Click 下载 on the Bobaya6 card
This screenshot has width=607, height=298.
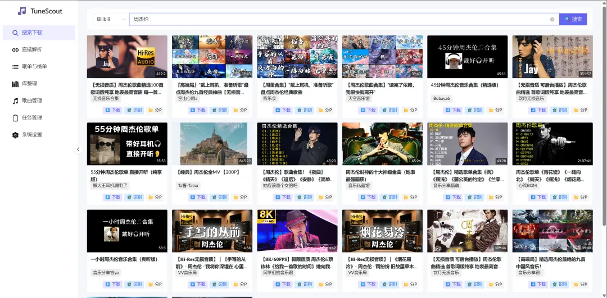(x=453, y=110)
